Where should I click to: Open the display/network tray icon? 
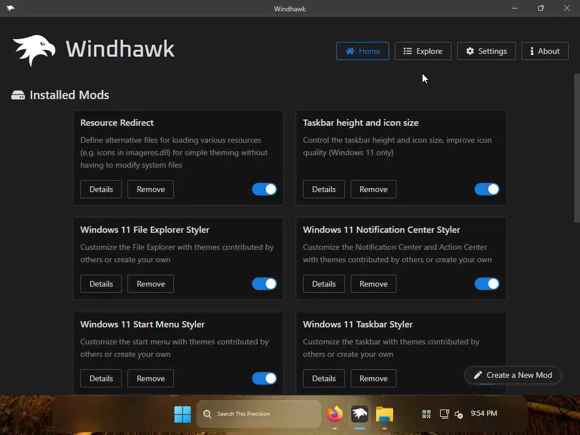point(444,414)
